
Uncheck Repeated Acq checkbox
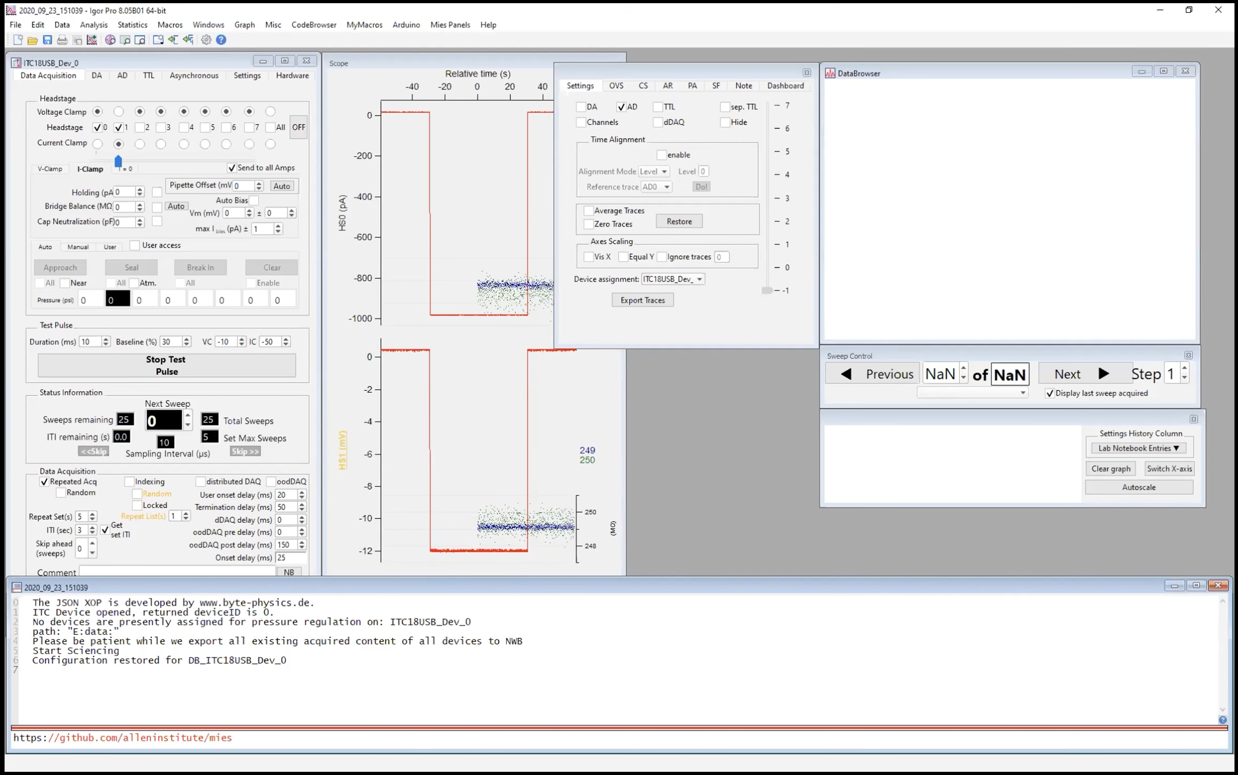tap(44, 482)
